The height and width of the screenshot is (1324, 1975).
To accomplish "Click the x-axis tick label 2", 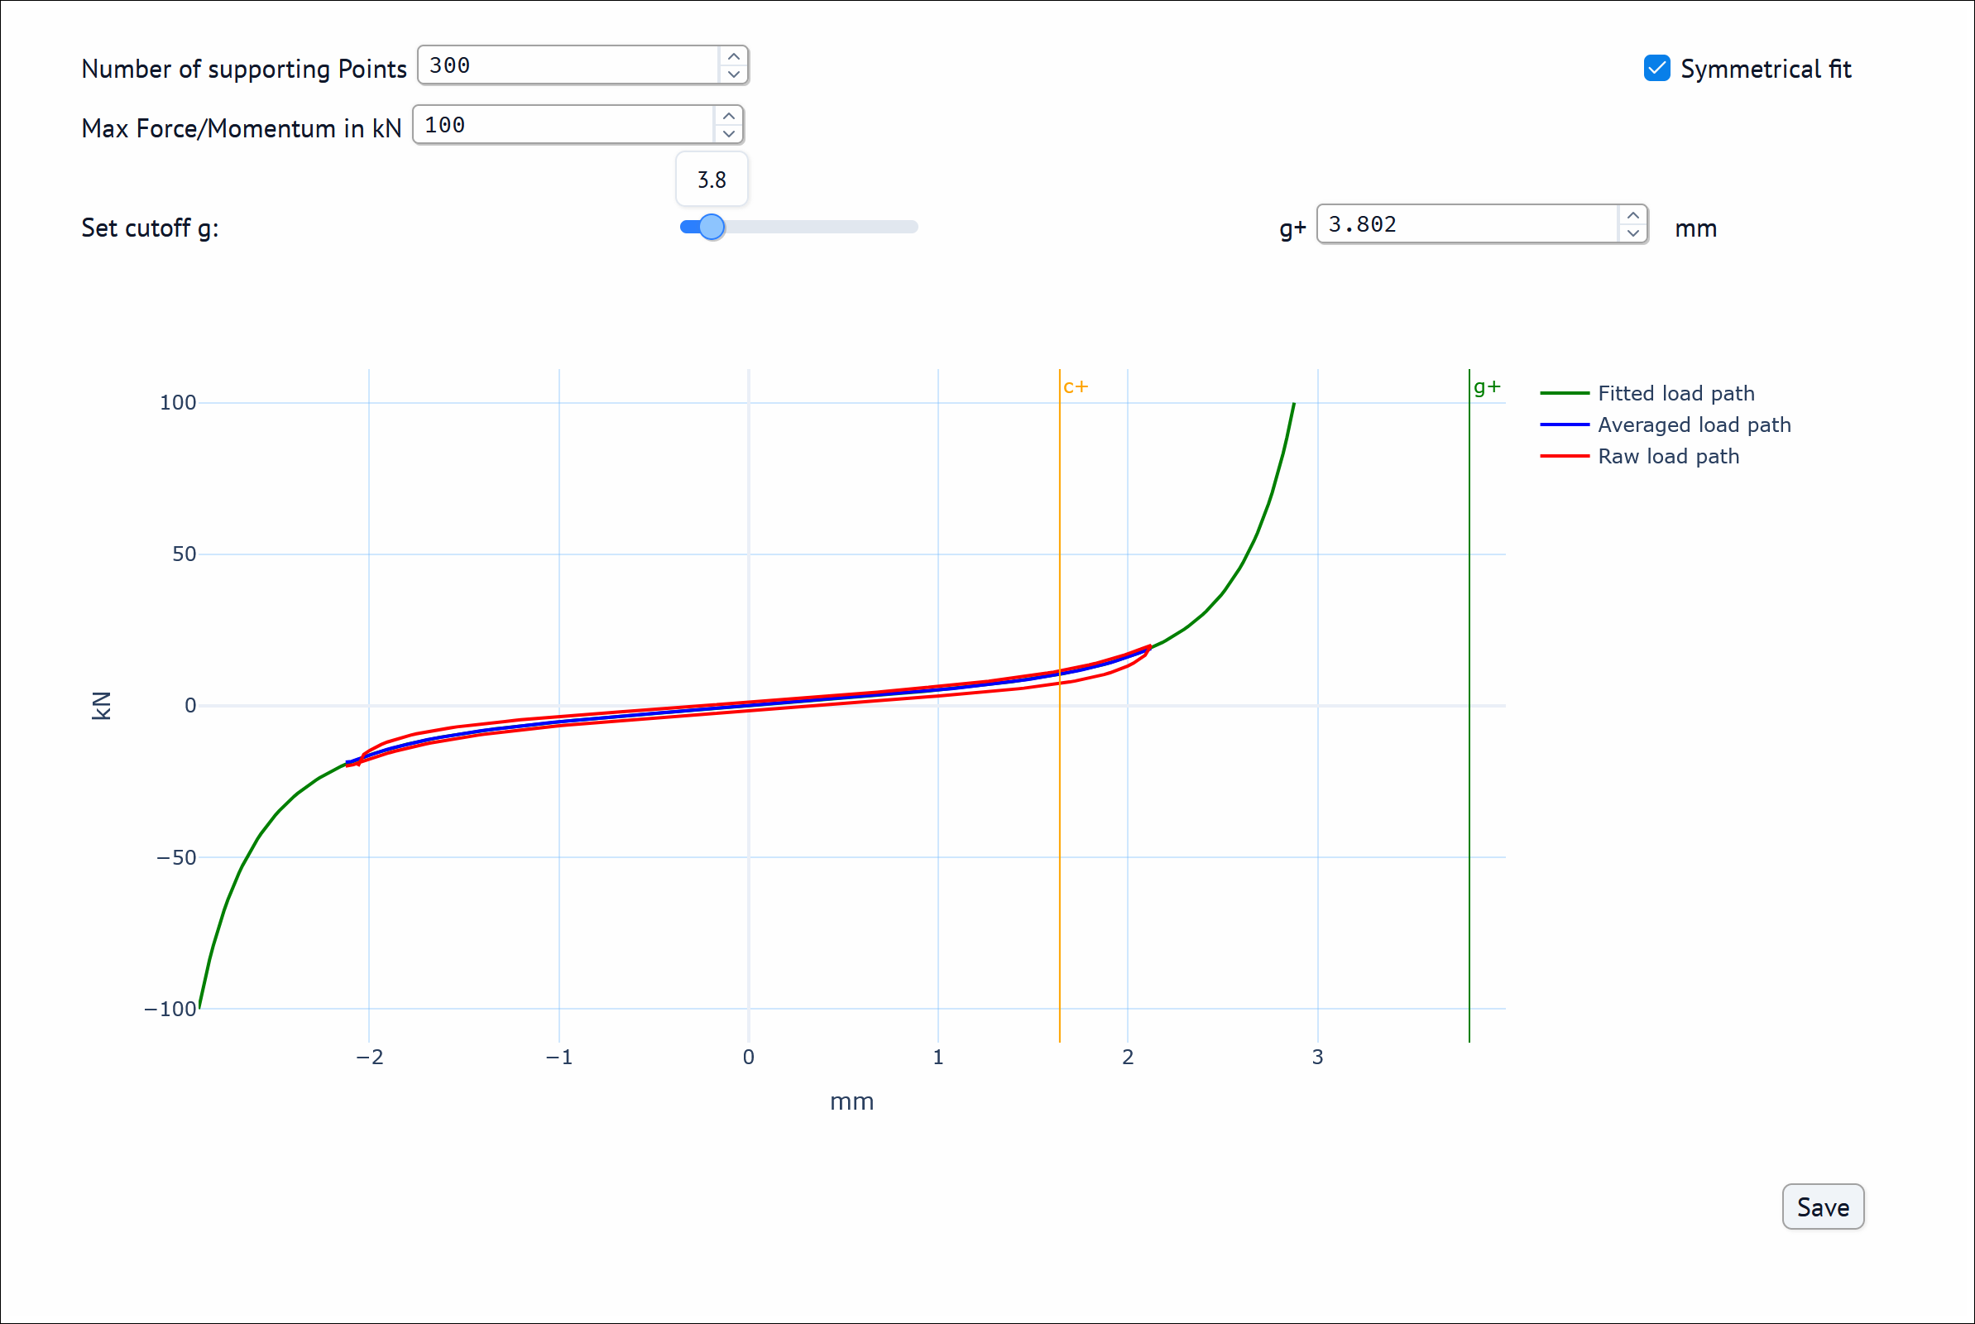I will pos(1128,1058).
